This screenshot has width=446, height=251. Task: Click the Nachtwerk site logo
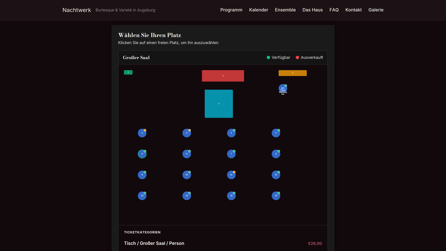point(77,10)
